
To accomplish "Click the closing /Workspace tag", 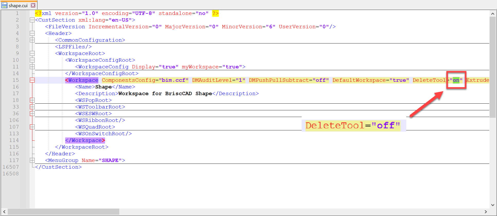I will [x=85, y=140].
